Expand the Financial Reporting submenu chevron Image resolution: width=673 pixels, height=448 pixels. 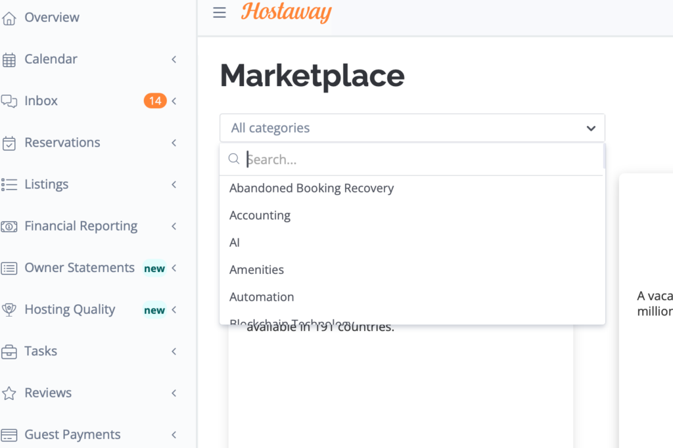click(x=174, y=226)
